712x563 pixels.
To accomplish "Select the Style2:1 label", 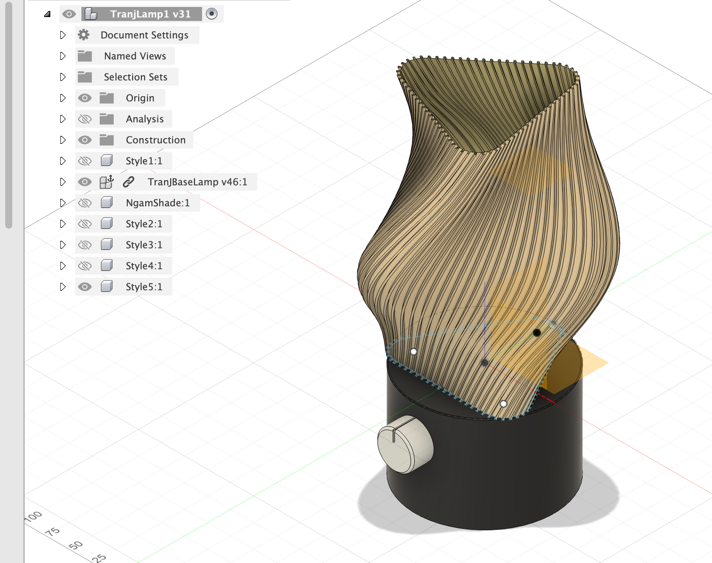I will (x=144, y=224).
